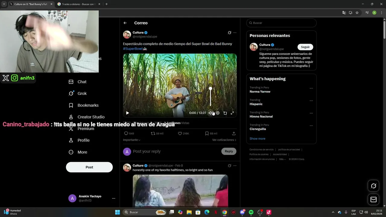Image resolution: width=386 pixels, height=217 pixels.
Task: Click Show more under What's happening
Action: pos(258,139)
